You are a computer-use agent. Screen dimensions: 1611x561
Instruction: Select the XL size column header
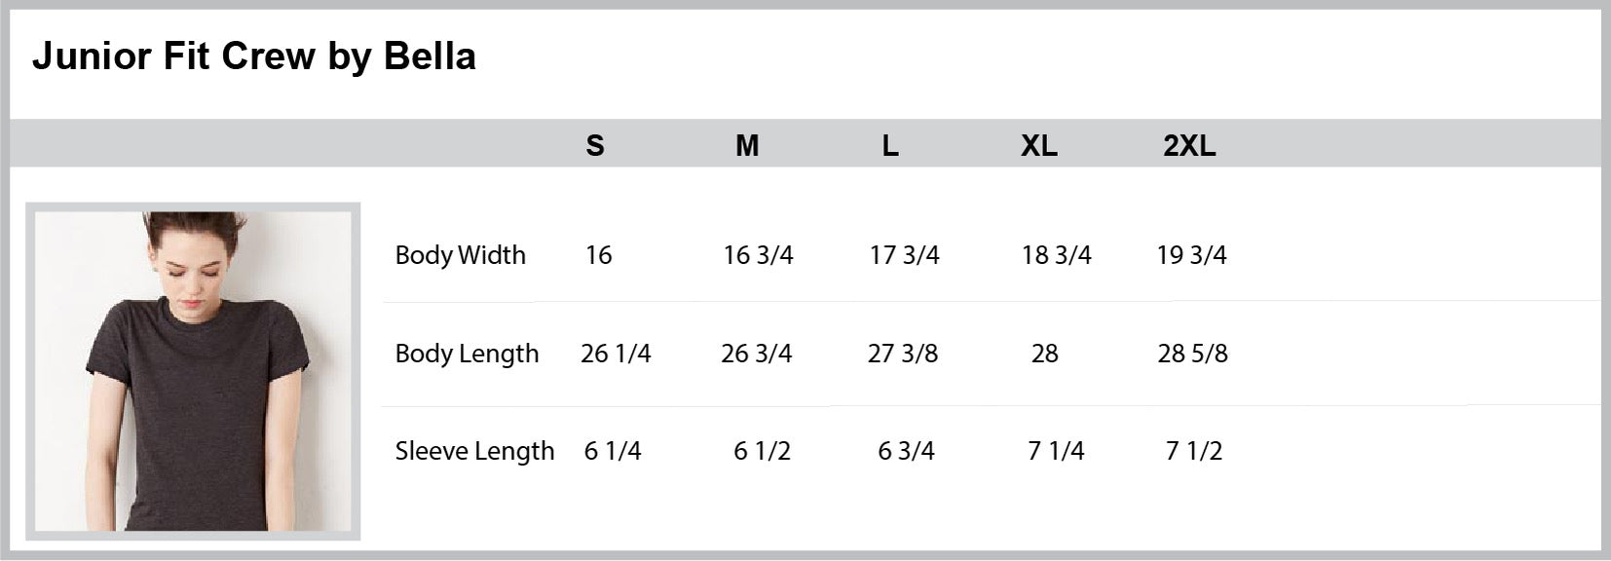click(1039, 146)
